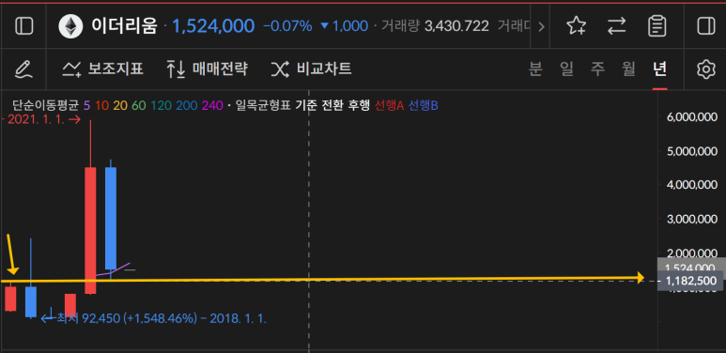Add Ethereum to favorites star icon

[576, 26]
